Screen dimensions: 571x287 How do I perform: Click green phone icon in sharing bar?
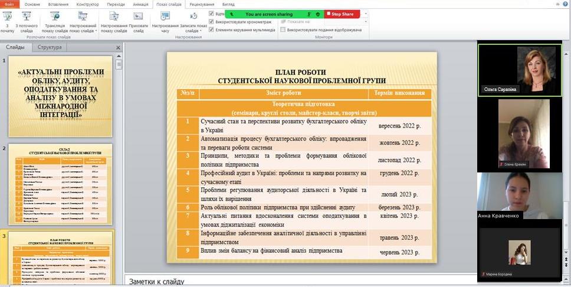pyautogui.click(x=231, y=14)
